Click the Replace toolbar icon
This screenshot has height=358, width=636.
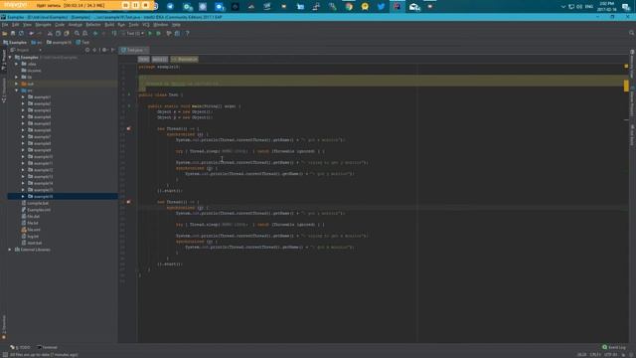click(84, 33)
